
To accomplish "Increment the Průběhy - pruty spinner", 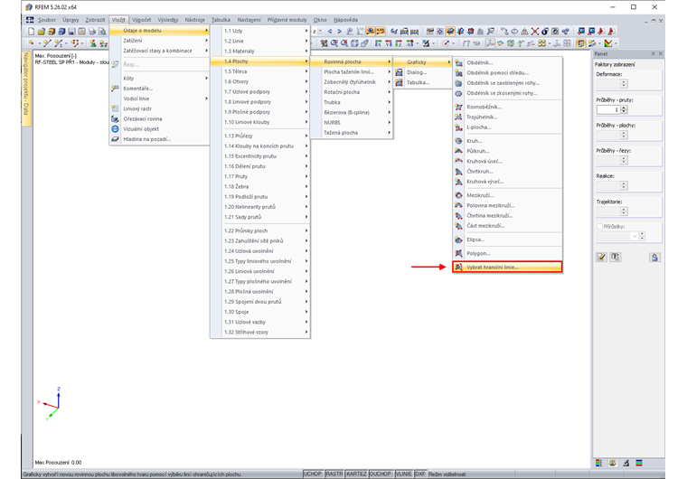I will coord(624,108).
